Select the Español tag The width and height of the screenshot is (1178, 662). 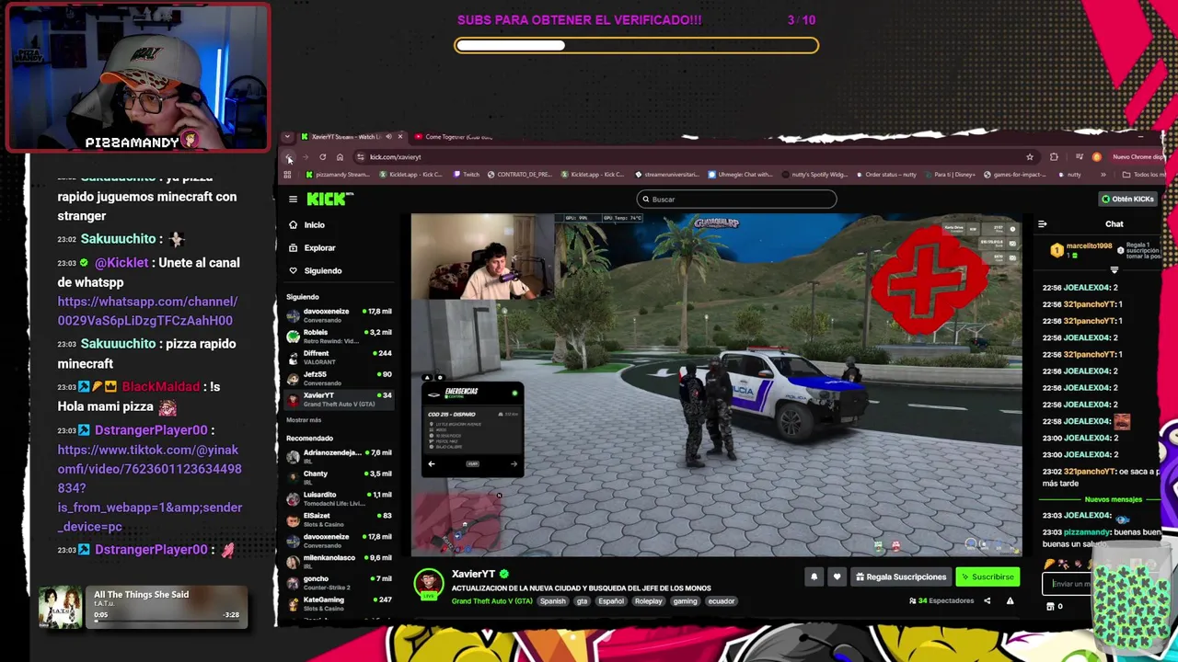pyautogui.click(x=611, y=601)
